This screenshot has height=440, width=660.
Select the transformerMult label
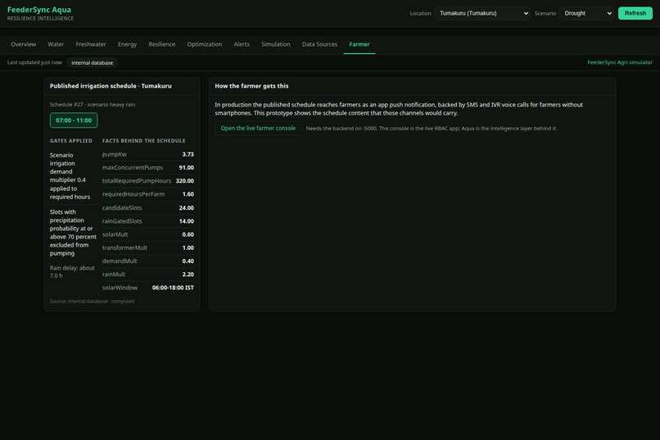click(124, 247)
